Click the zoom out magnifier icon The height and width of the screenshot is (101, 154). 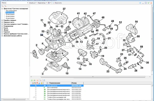2,6
